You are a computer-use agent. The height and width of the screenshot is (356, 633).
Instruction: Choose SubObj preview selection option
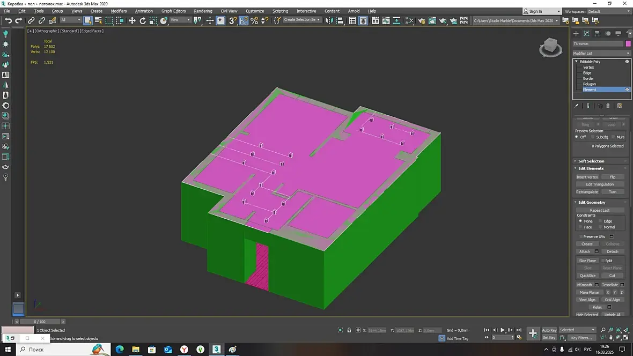coord(592,137)
